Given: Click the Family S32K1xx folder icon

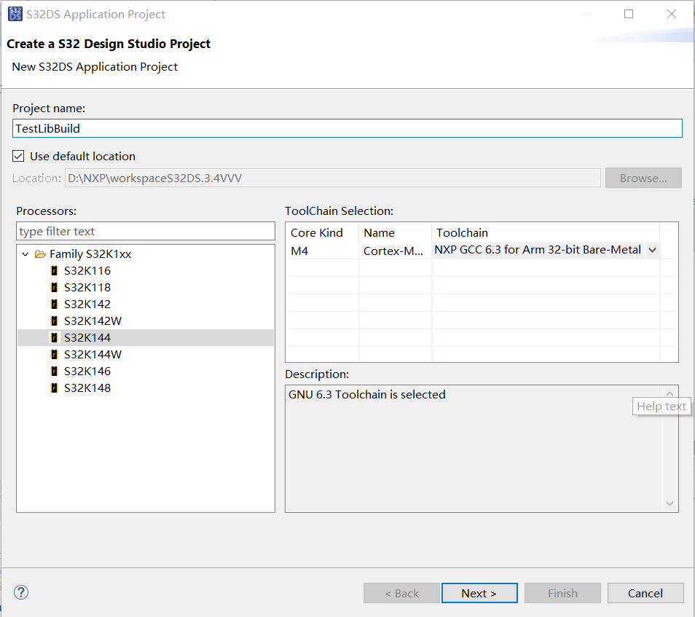Looking at the screenshot, I should (x=40, y=254).
